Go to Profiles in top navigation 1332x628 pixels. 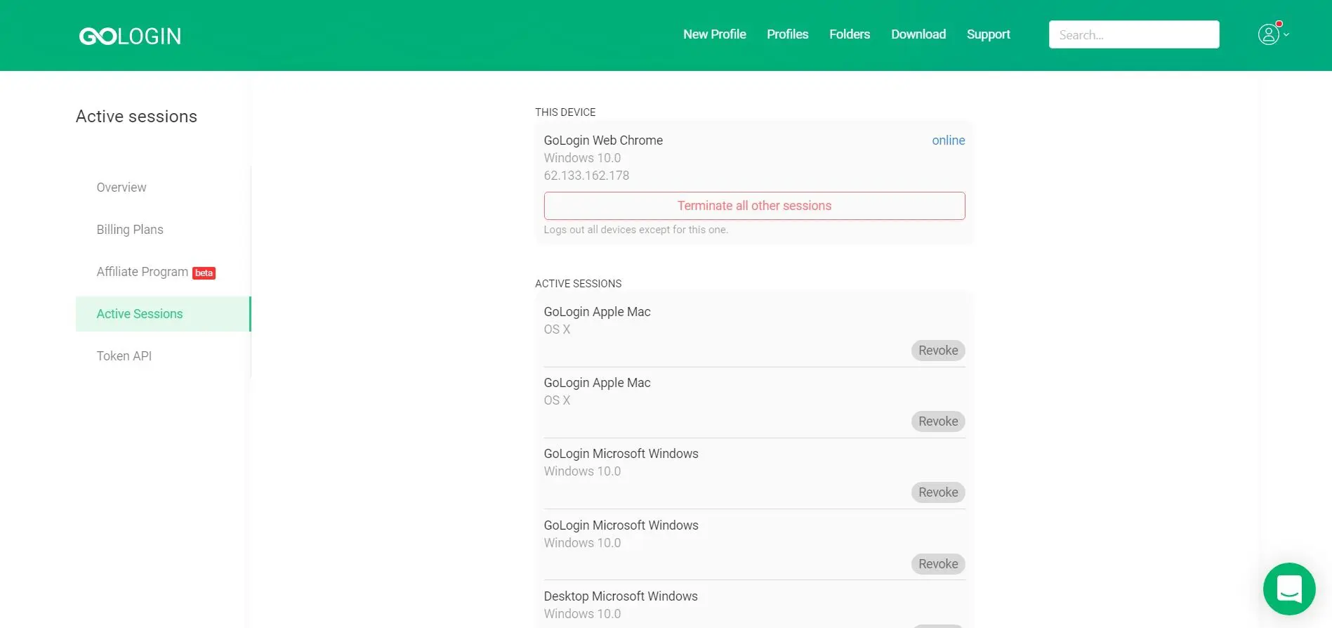[x=787, y=34]
